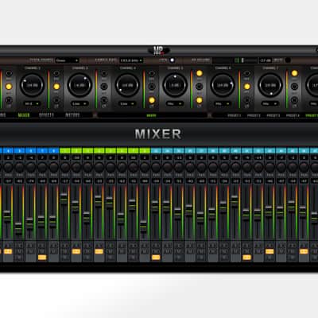The image size is (318, 318).
Task: Click green strip 1 level value box
Action: coord(65,181)
